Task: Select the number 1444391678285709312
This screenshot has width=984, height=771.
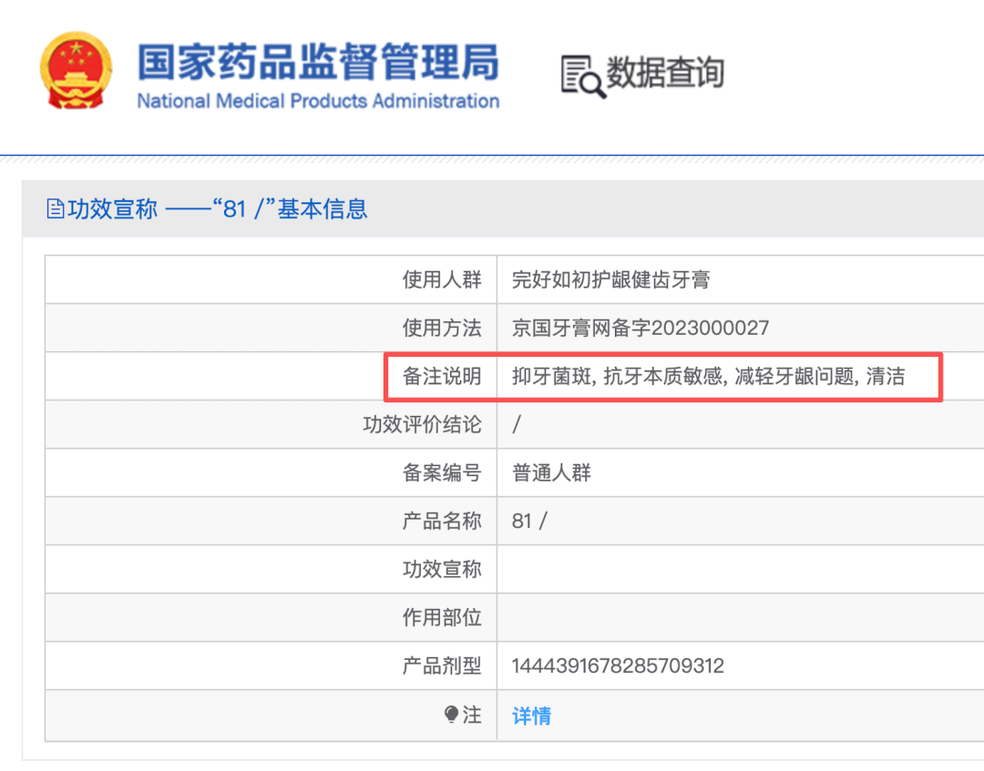Action: [618, 665]
